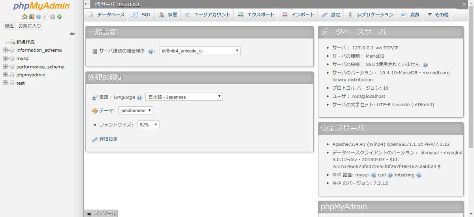Click the left arrow collapse sidebar button
Screen dimensions: 474x217
coord(87,4)
